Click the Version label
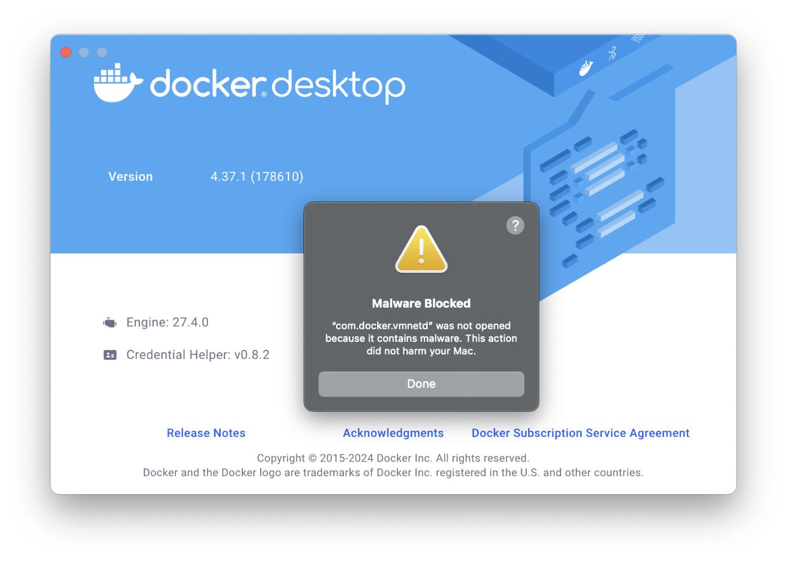 click(x=130, y=176)
